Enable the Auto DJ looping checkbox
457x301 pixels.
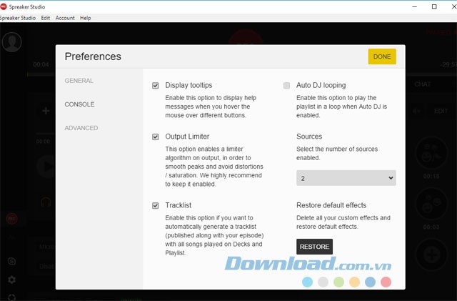(x=286, y=85)
